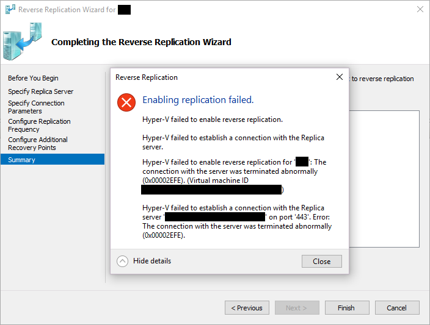Click 'Completing the Reverse Replication Wizard' heading

click(x=141, y=42)
